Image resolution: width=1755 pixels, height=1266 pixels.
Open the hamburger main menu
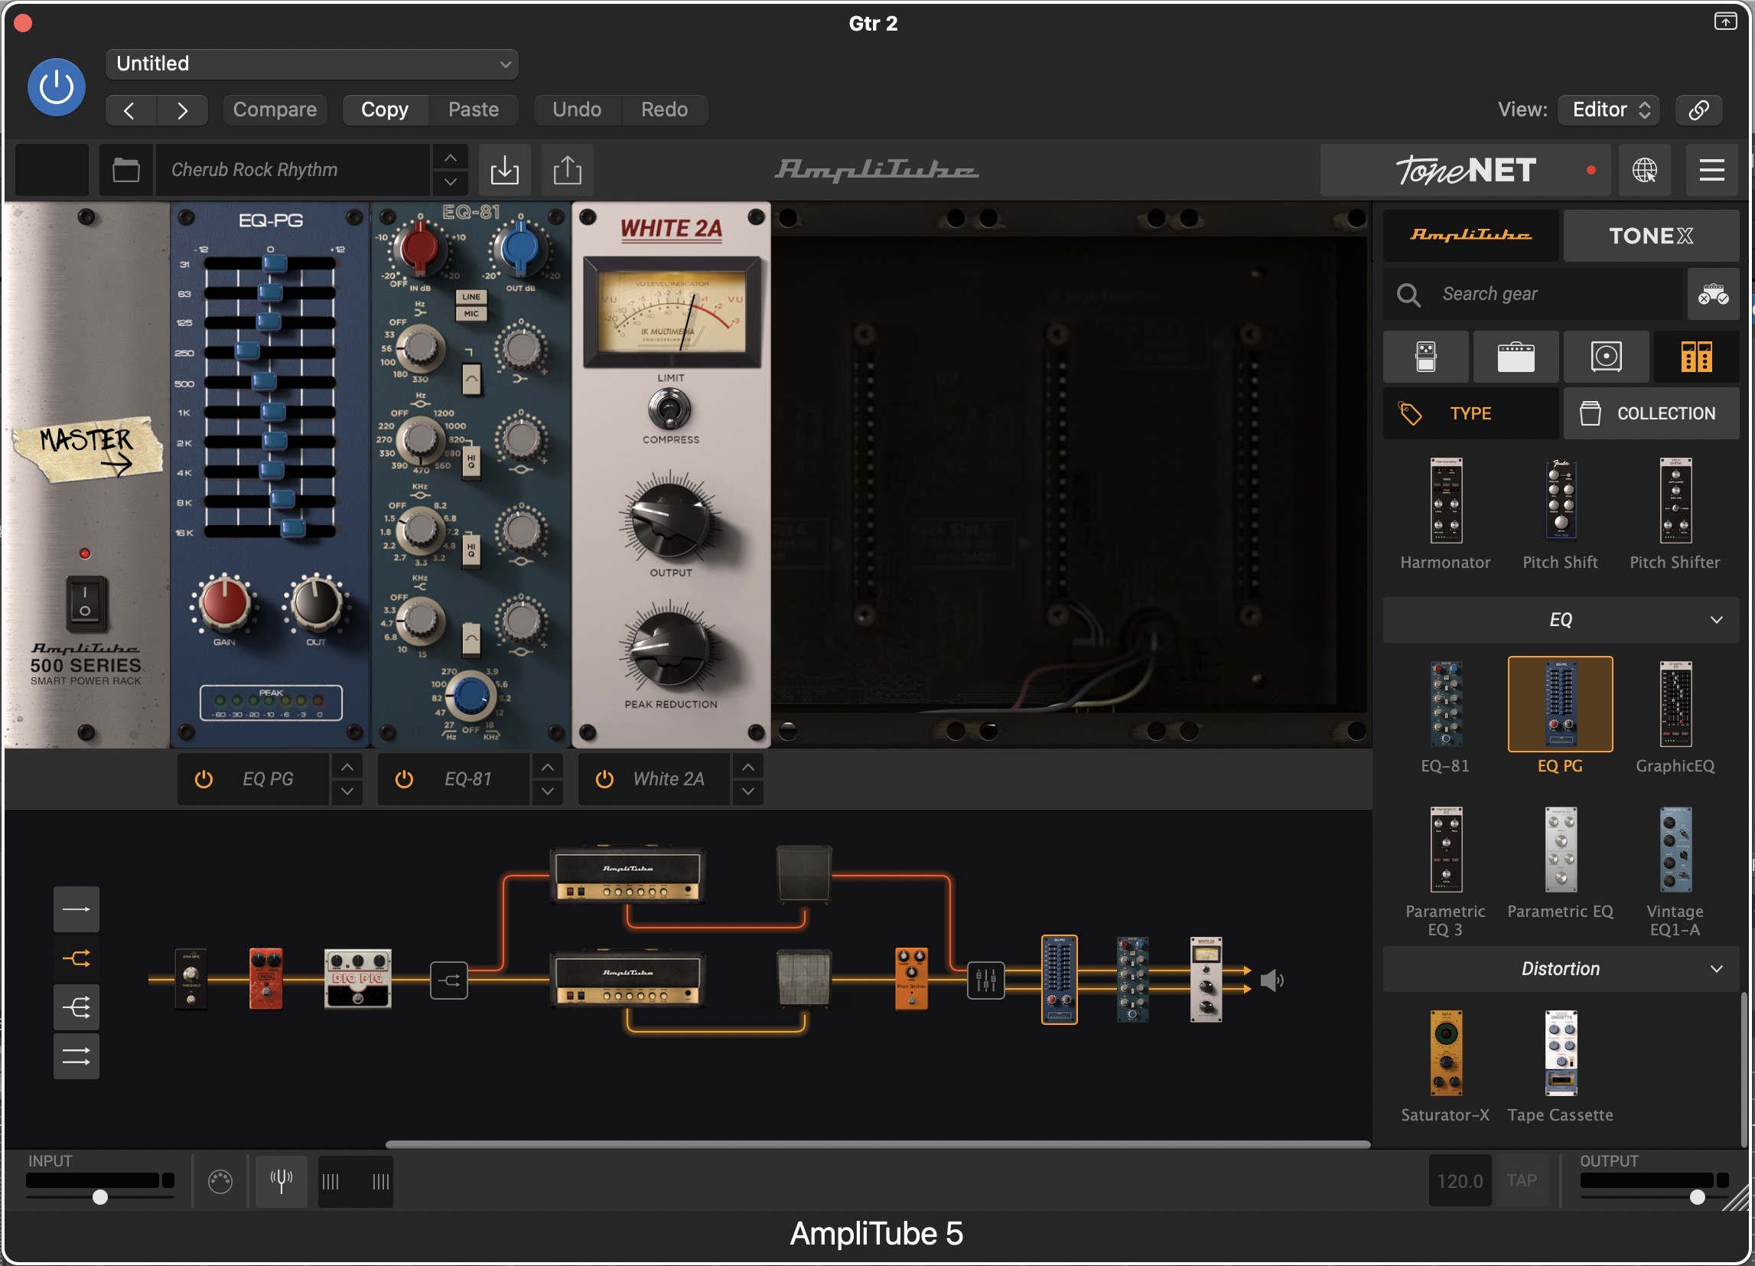(1711, 170)
